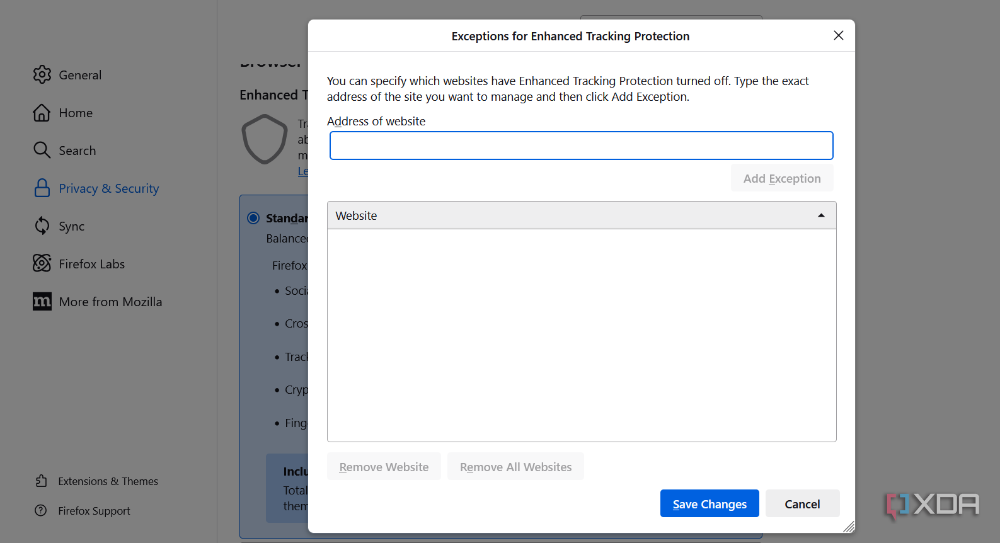Sort list by Website column arrow

click(x=821, y=215)
